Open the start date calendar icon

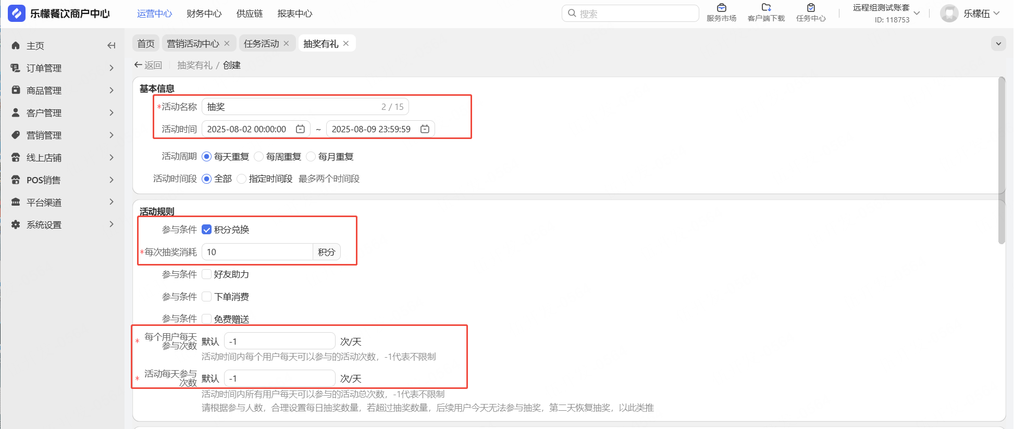point(300,129)
